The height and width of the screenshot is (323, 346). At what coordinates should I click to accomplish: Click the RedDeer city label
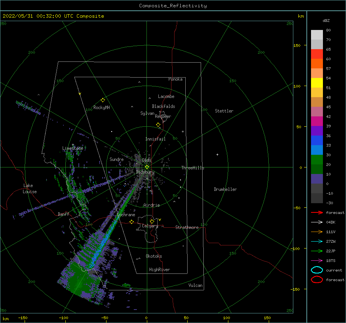coord(163,116)
